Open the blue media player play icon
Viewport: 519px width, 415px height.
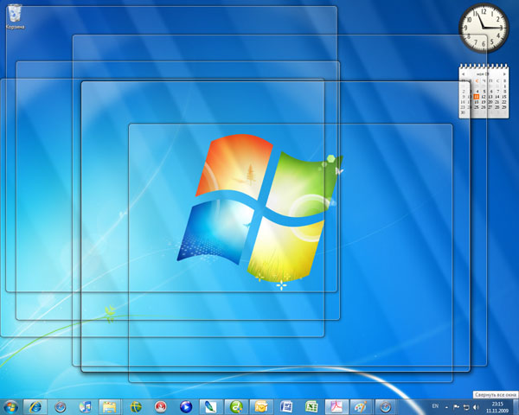tap(186, 407)
